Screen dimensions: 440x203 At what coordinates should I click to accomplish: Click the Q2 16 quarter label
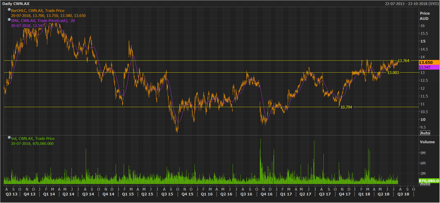[x=226, y=194]
